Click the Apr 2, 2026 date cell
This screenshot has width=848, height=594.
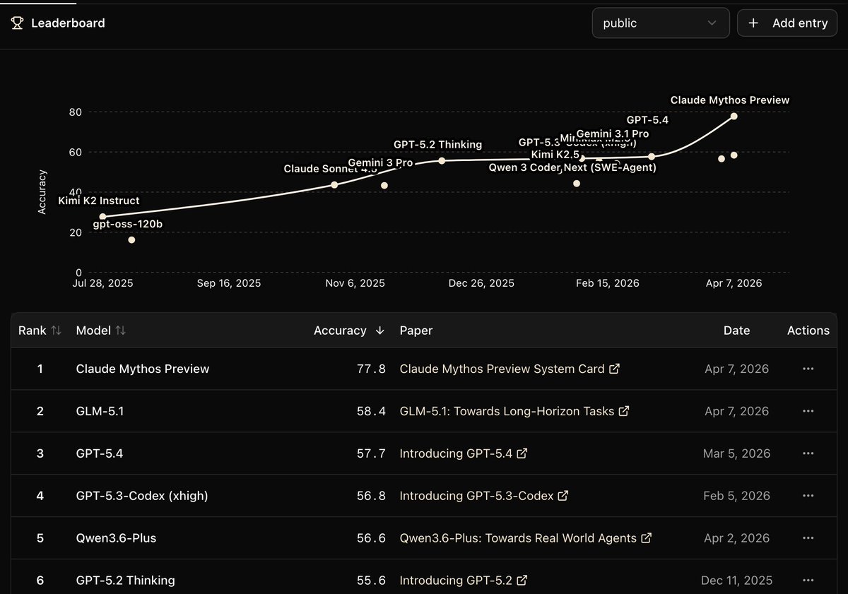click(736, 538)
